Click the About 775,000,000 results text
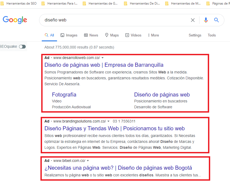The height and width of the screenshot is (182, 230). [x=79, y=47]
